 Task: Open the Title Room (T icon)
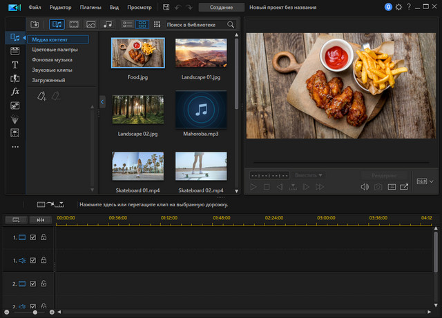[15, 64]
